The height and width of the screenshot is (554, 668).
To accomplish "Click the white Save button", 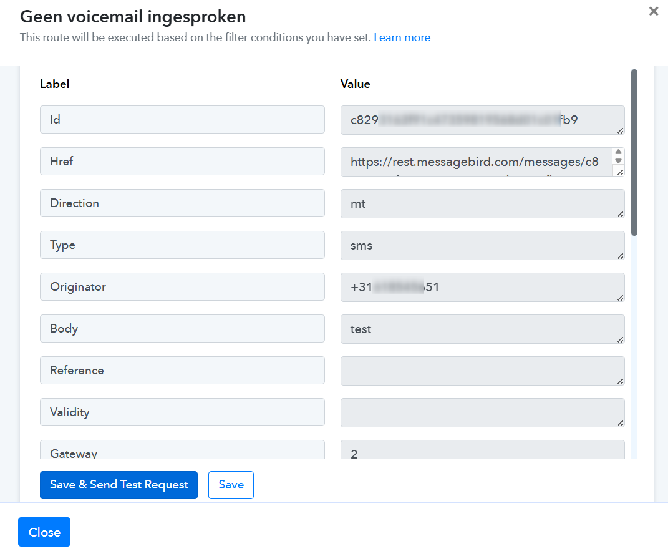I will (231, 485).
